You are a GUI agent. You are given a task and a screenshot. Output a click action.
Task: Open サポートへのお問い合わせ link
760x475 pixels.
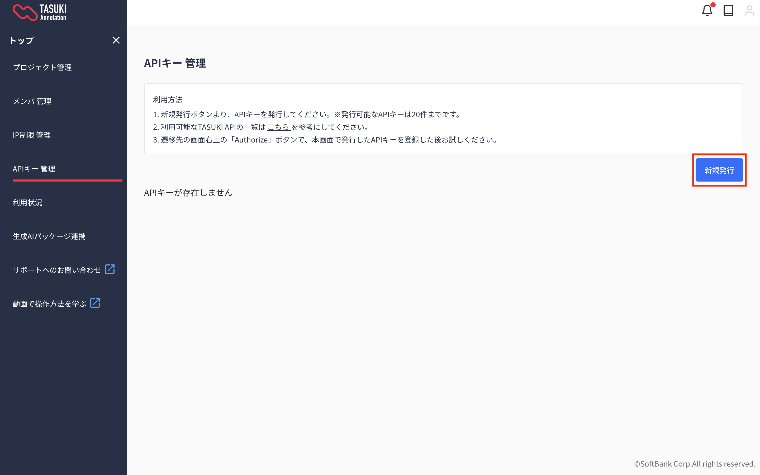(x=56, y=269)
